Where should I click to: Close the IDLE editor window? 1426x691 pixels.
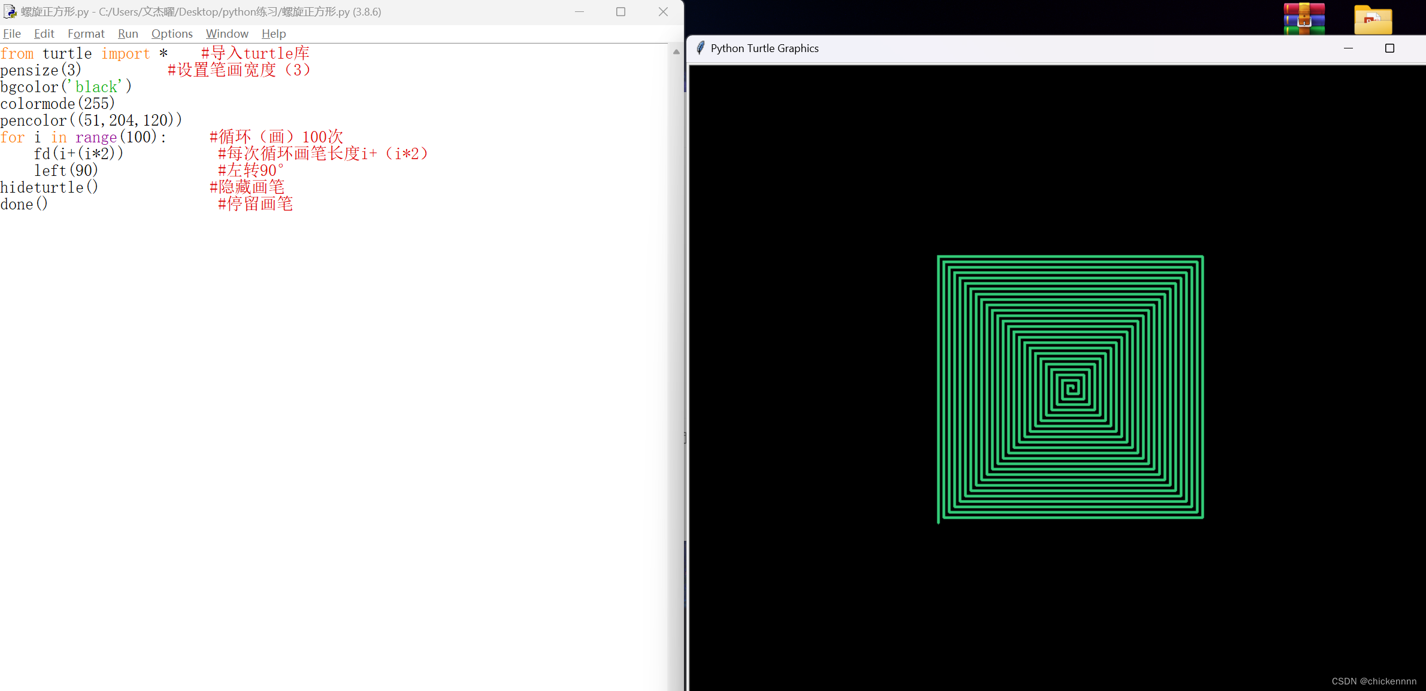point(663,12)
